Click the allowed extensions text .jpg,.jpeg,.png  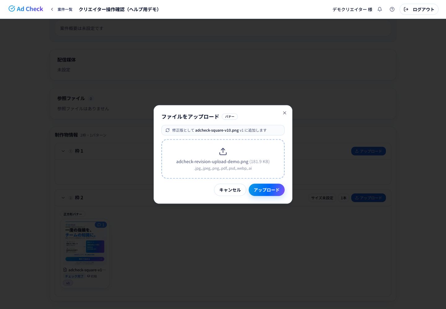(223, 168)
